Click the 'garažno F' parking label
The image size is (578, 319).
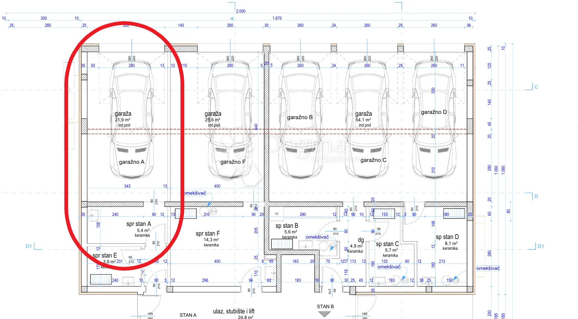233,162
